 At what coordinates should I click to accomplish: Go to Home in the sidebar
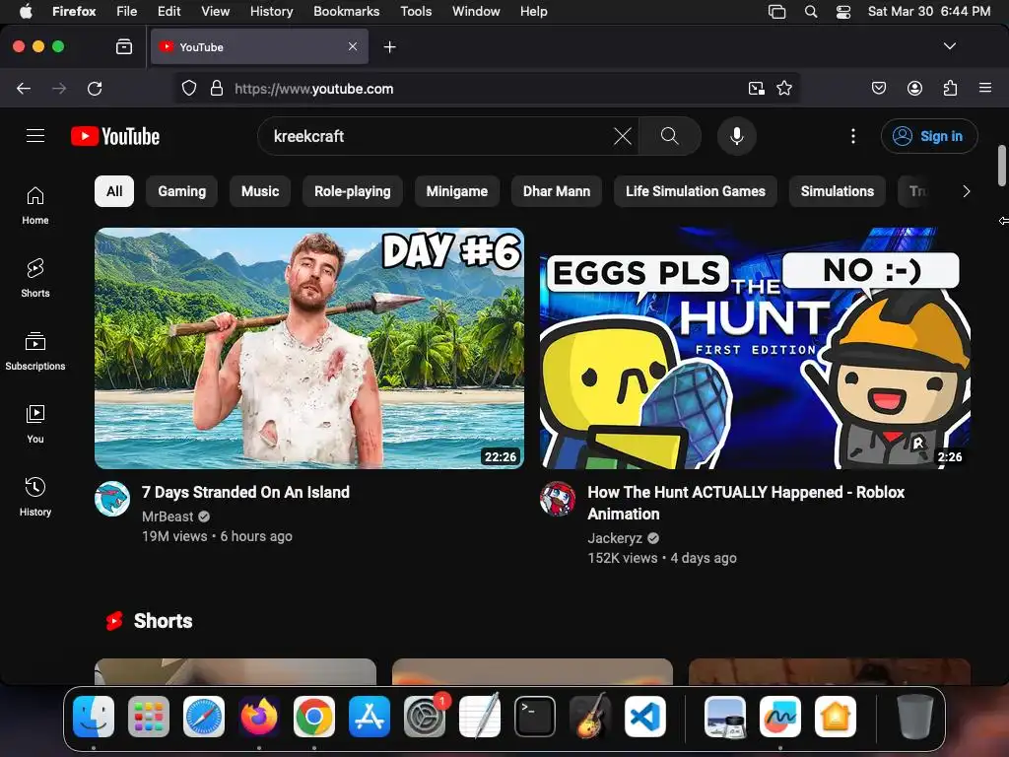[35, 205]
